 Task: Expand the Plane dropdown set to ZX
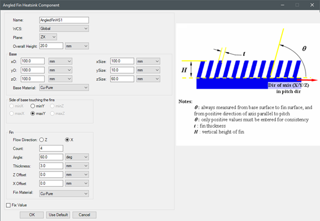[x=48, y=37]
